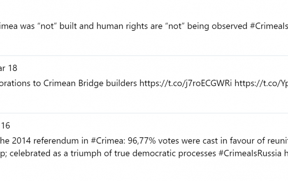Open the truncated t.co/Yp link
This screenshot has width=288, height=181.
coord(261,83)
